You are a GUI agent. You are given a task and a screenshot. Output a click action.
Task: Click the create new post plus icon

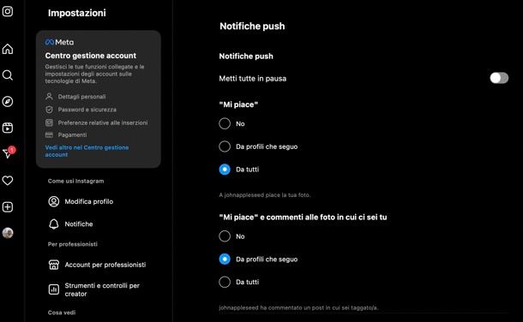(x=8, y=207)
